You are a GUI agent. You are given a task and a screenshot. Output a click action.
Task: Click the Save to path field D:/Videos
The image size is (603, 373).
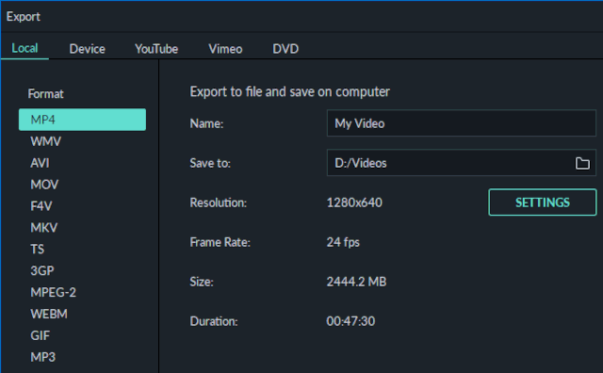point(461,163)
